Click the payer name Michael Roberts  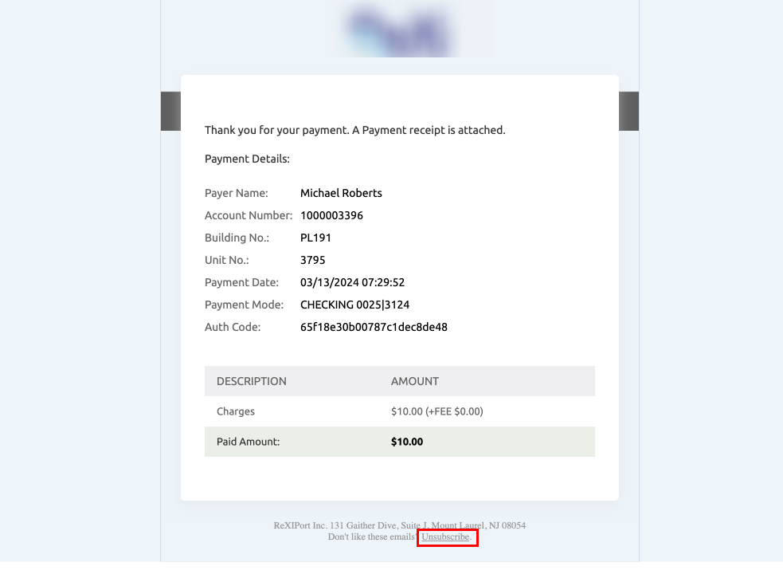pyautogui.click(x=341, y=193)
